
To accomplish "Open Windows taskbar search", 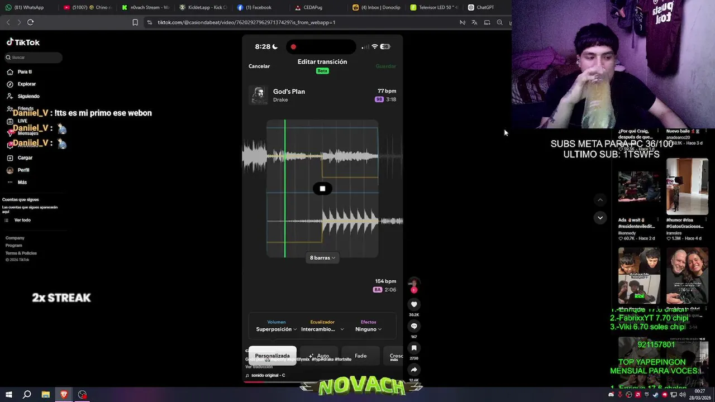I will pos(27,395).
